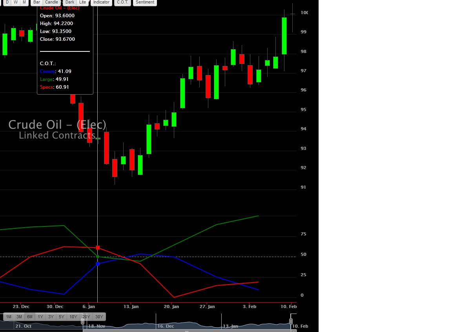Change chart style to Bar
Screen dimensions: 452x332
coord(36,2)
